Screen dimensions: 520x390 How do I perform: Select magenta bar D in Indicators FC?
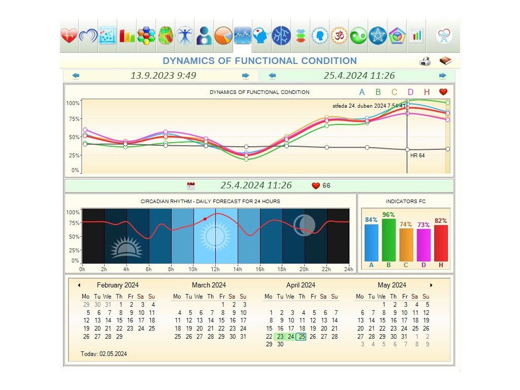click(424, 245)
